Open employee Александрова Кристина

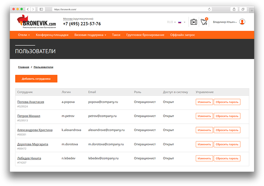(x=35, y=130)
